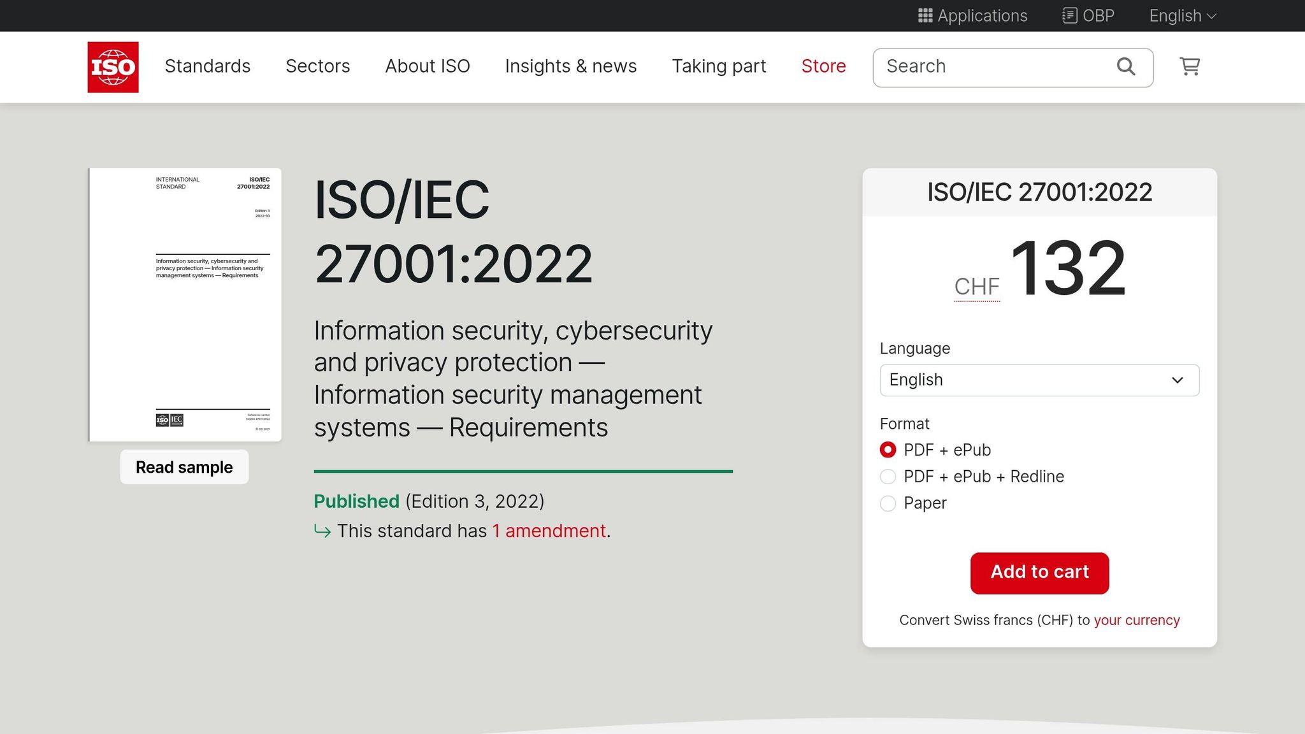The height and width of the screenshot is (734, 1305).
Task: Select the Paper format option
Action: point(888,503)
